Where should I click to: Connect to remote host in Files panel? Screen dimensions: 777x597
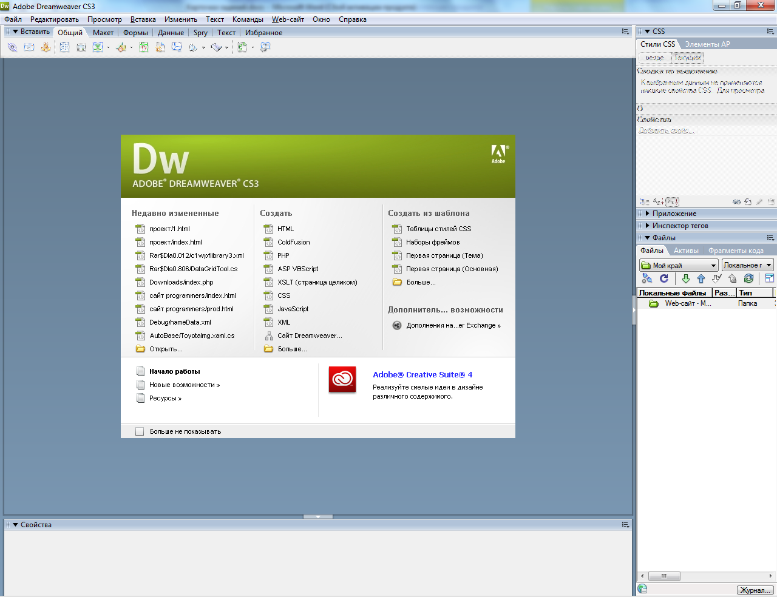point(647,278)
